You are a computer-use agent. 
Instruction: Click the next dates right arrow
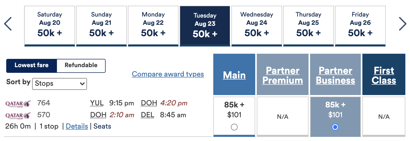tap(402, 24)
